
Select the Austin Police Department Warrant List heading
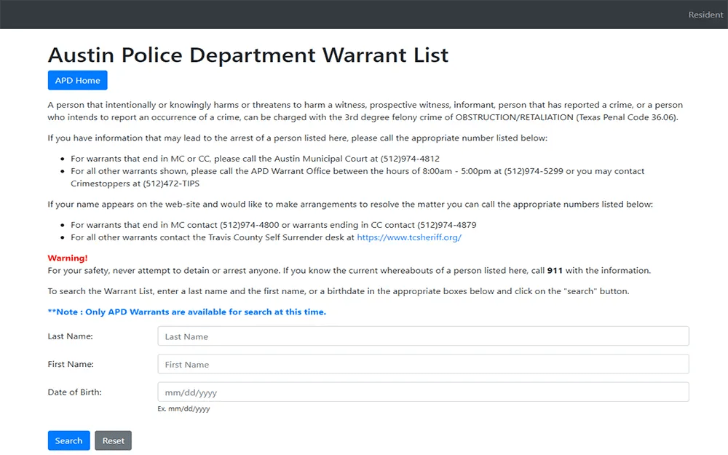click(248, 55)
